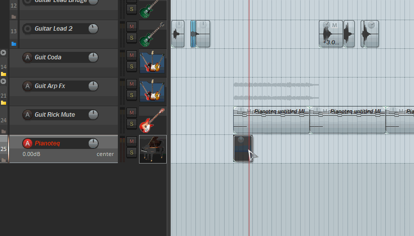
Task: Select the Guit Rick Mute track name
Action: [x=55, y=115]
